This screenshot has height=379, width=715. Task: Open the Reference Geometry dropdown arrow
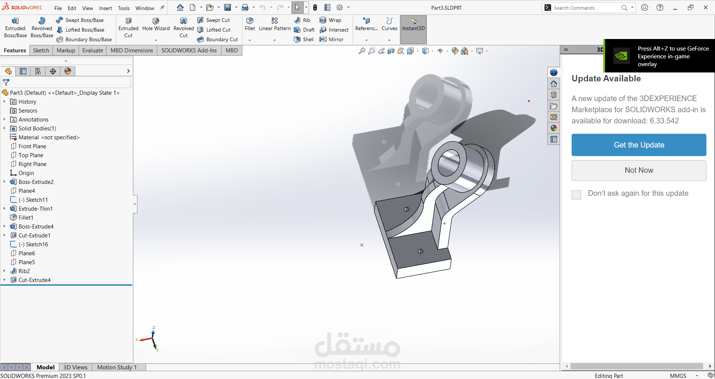click(x=366, y=40)
